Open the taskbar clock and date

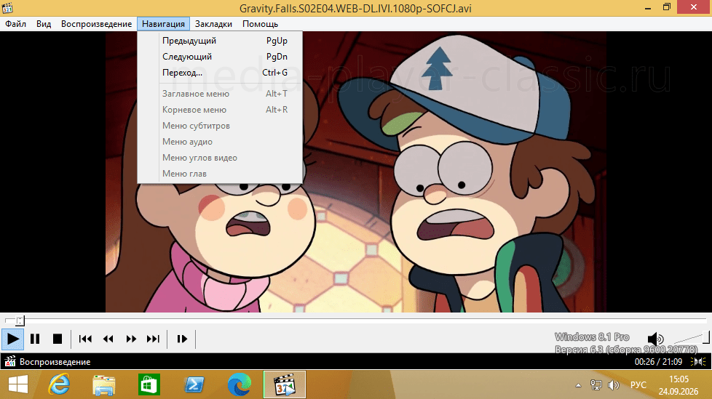point(679,385)
